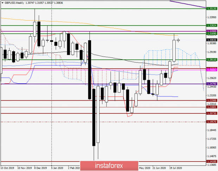Select the 1.32824 green price label
This screenshot has width=218, height=171.
(212, 25)
